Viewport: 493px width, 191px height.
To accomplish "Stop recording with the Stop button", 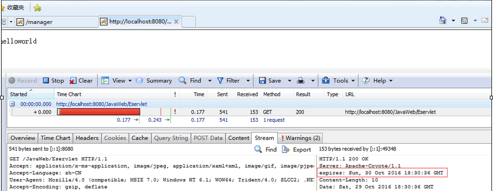I will tap(53, 81).
